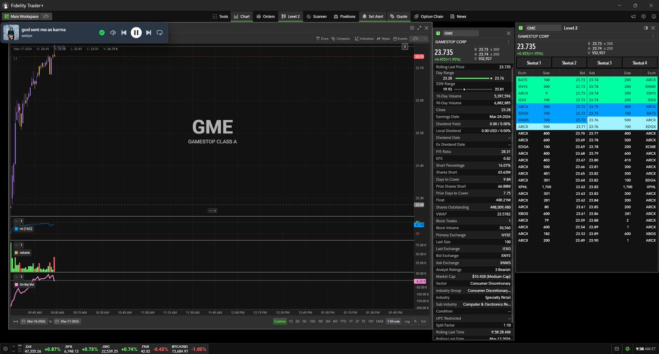Open the Mar-17-2026 end date field

68,321
